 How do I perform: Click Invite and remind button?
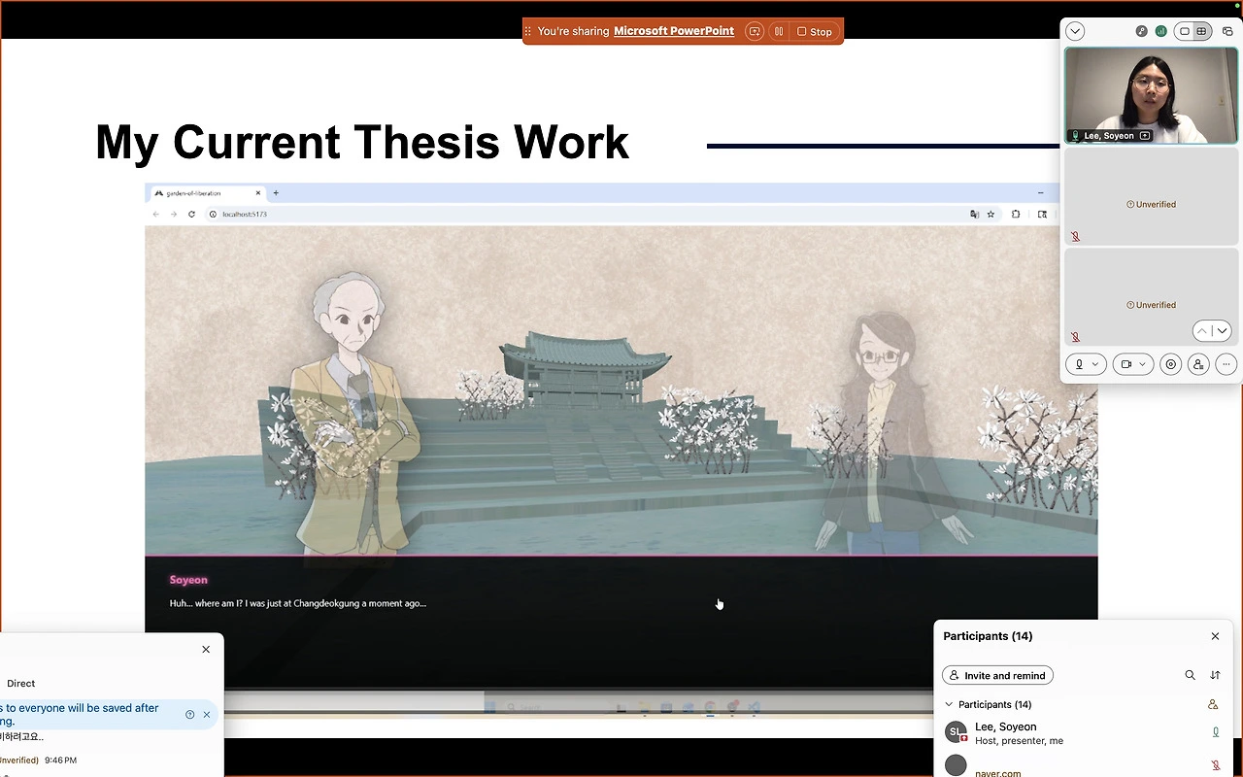click(x=997, y=675)
